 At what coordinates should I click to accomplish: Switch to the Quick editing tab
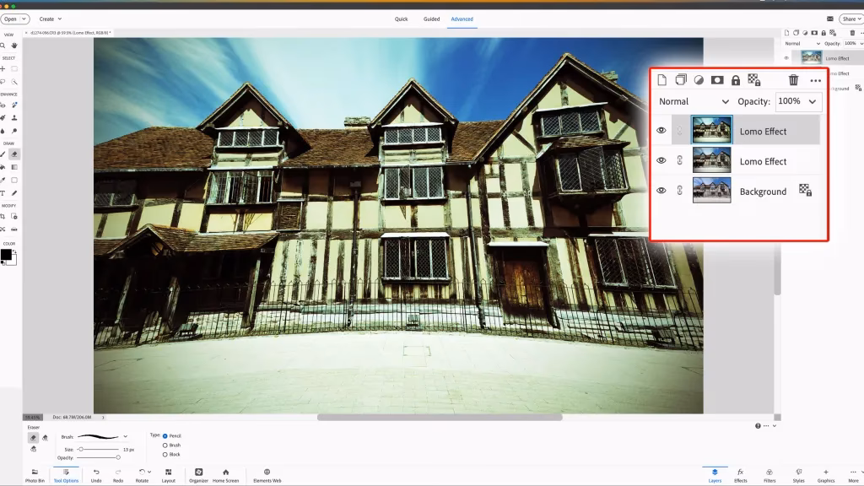pos(402,19)
